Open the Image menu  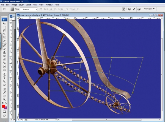pos(14,5)
